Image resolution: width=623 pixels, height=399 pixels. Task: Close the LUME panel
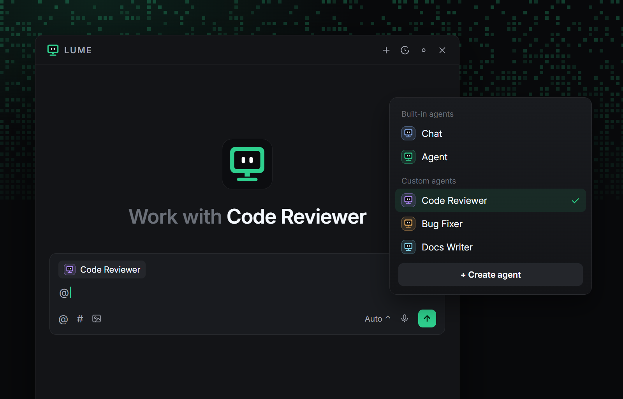(442, 50)
